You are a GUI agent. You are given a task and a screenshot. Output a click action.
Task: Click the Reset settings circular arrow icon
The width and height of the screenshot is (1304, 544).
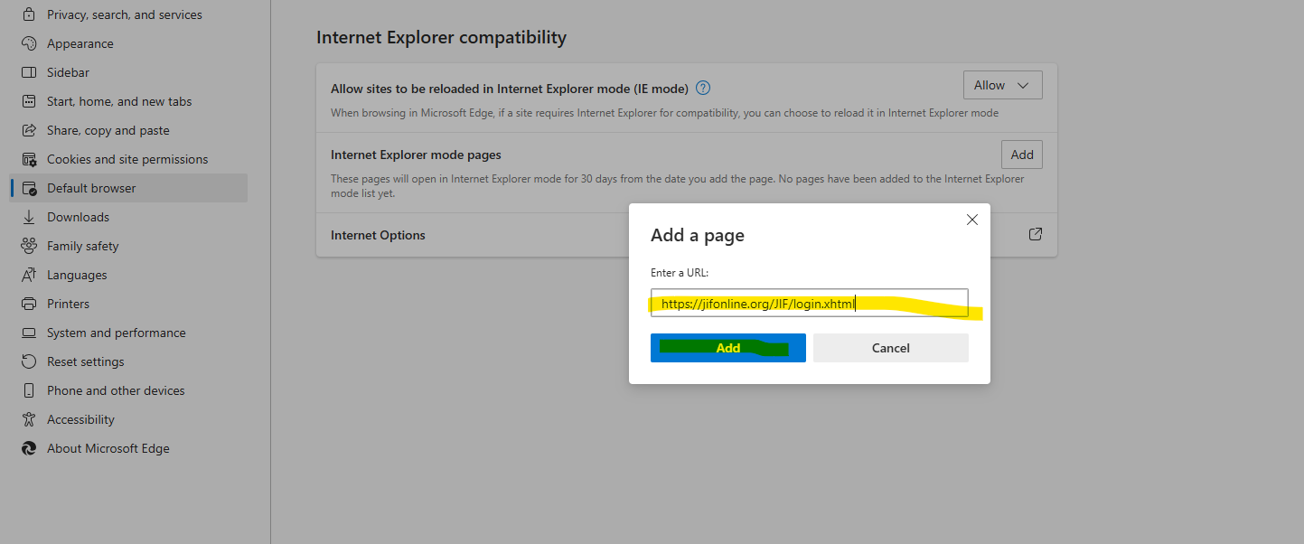click(29, 361)
